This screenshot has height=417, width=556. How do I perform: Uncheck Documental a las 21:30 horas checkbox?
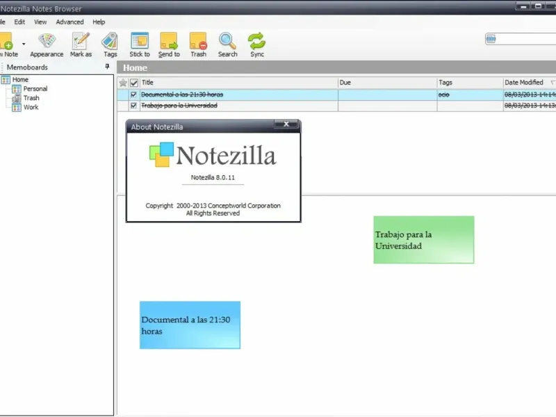133,95
